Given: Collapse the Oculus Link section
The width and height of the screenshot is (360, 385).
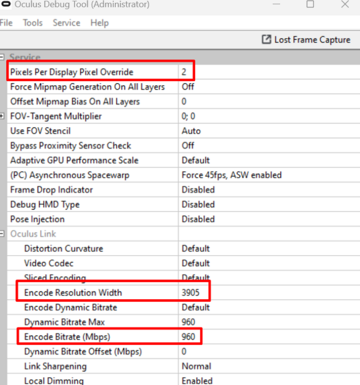Looking at the screenshot, I should (2, 234).
